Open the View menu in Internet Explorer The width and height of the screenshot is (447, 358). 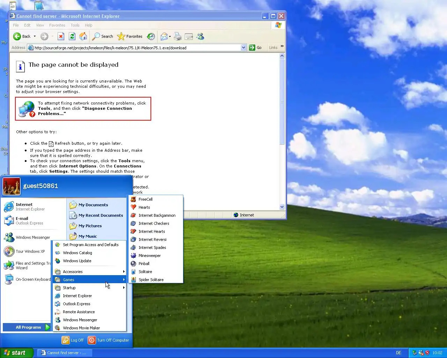click(x=40, y=25)
